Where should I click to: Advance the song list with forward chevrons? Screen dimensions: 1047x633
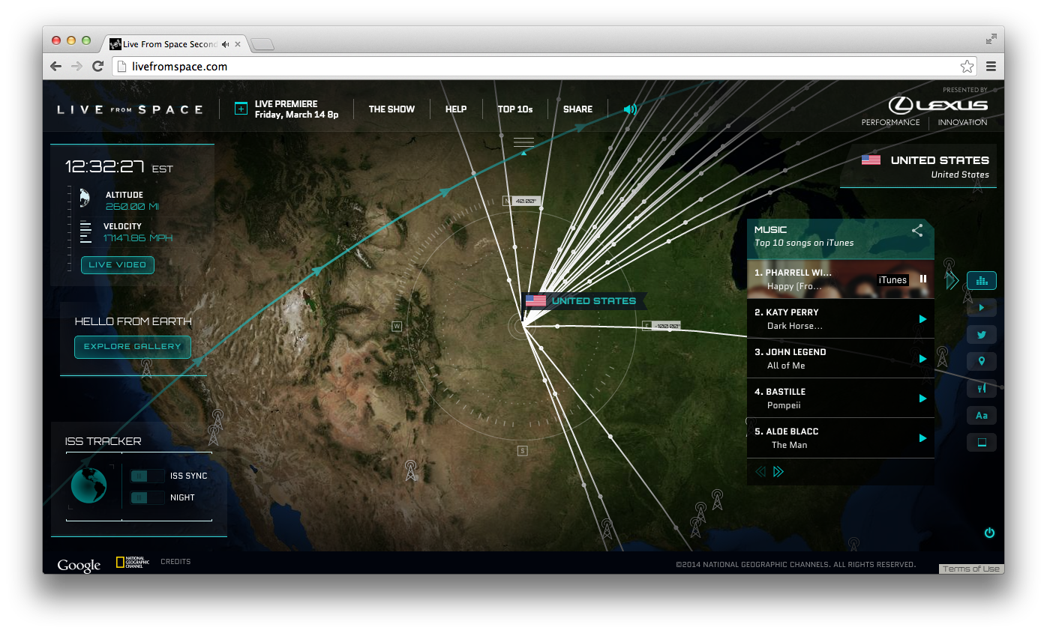778,471
